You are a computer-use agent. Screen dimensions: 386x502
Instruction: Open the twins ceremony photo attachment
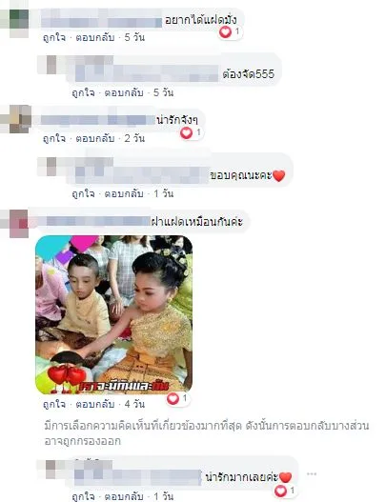tap(114, 314)
